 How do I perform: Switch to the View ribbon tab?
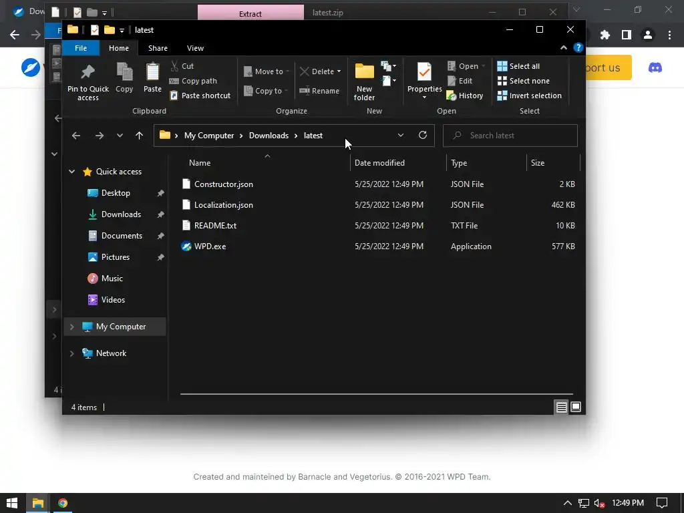tap(195, 48)
